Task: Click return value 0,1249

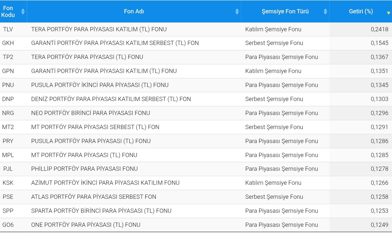Action: (x=380, y=225)
